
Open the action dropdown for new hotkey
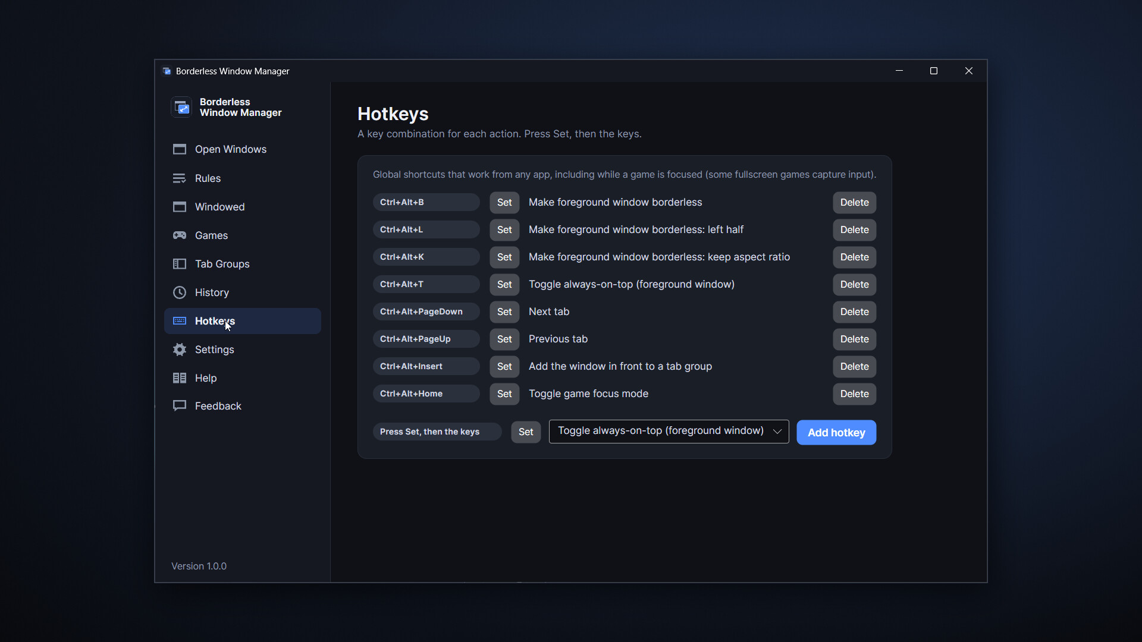[669, 432]
